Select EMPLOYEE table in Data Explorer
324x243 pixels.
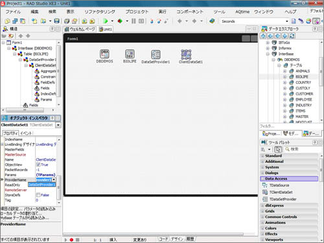tap(304, 100)
